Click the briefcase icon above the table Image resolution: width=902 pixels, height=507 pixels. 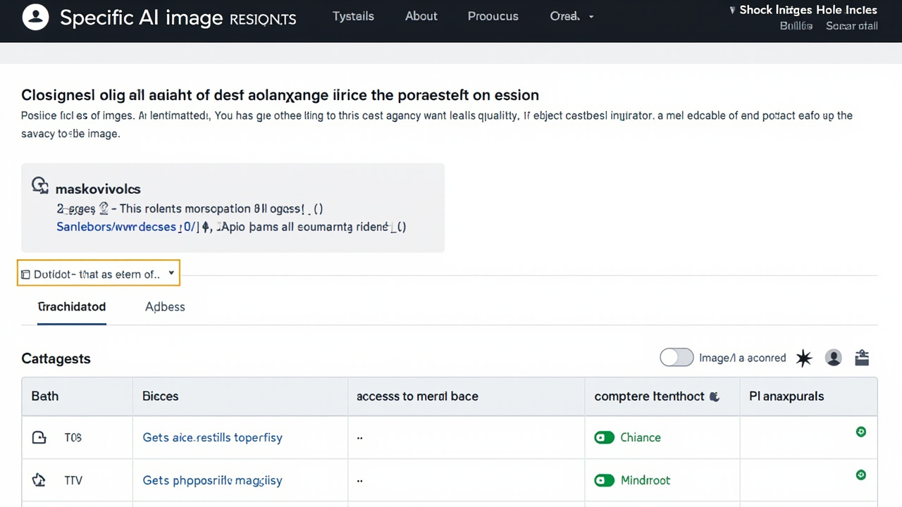tap(862, 358)
